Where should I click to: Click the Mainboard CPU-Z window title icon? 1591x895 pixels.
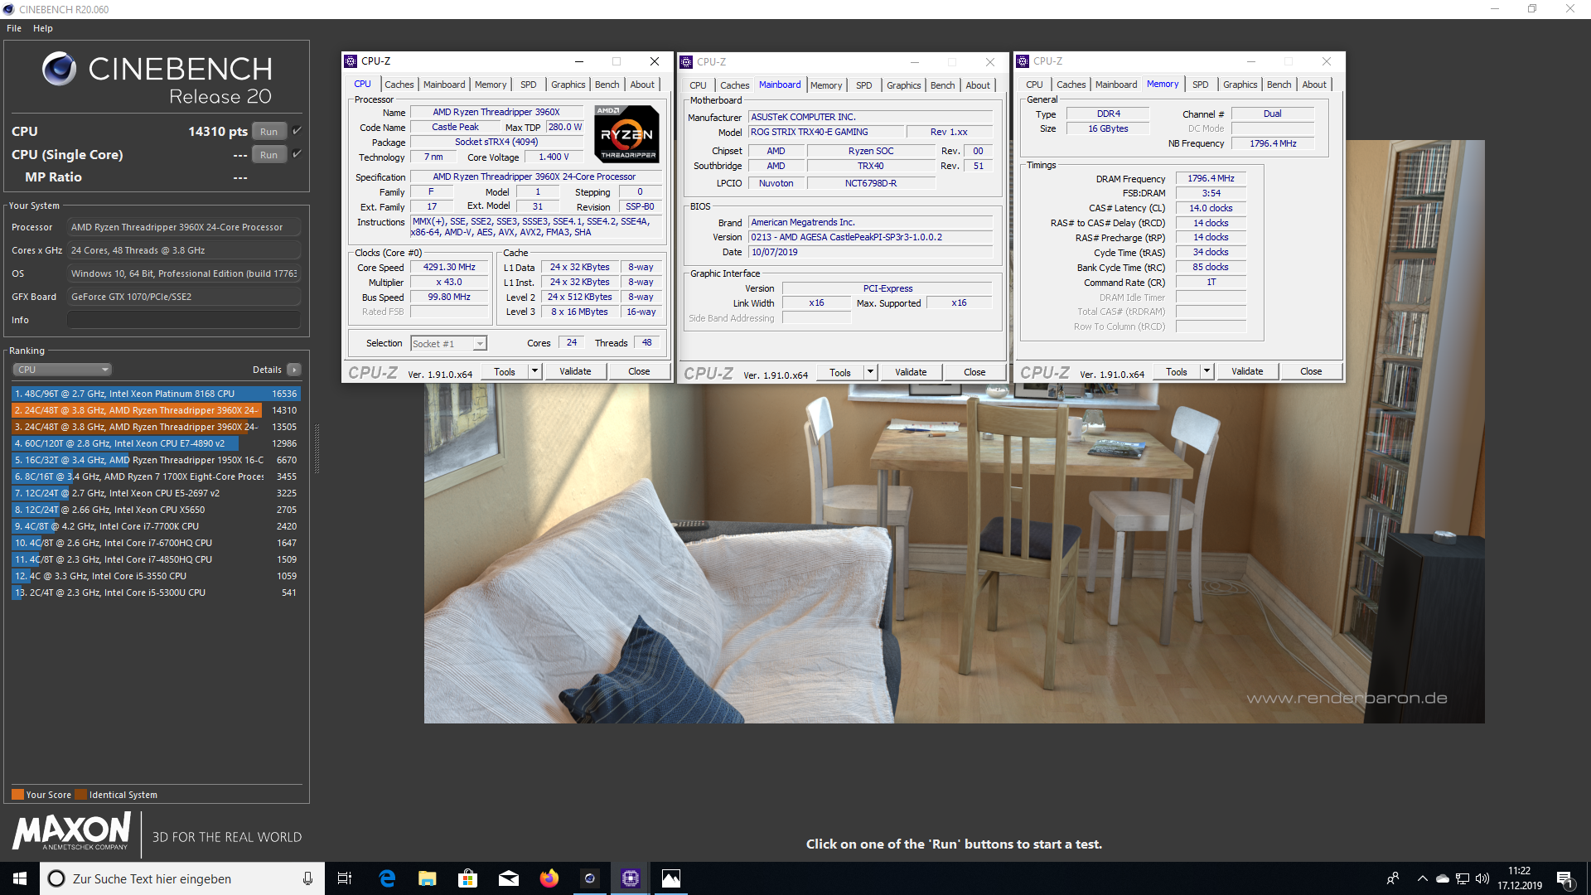click(686, 62)
